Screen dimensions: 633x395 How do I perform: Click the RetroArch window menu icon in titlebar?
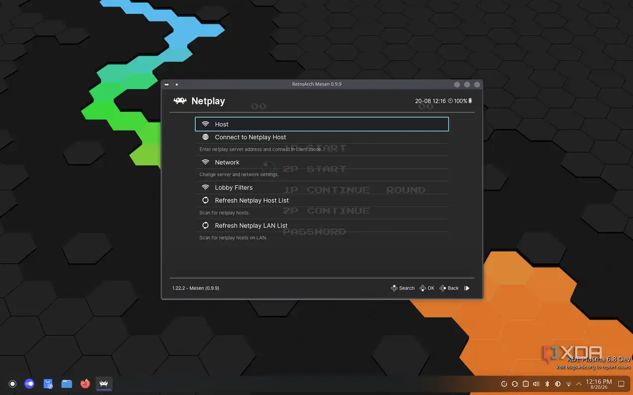pos(167,85)
